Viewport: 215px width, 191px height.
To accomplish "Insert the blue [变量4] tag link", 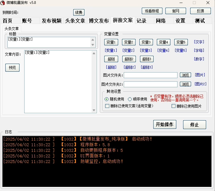I will click(x=163, y=50).
